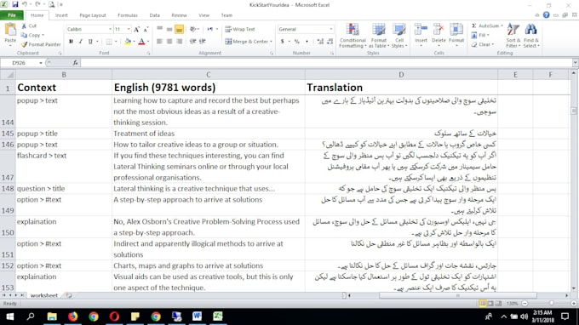Switch to View tab
Screen dimensions: 579x325
point(204,15)
